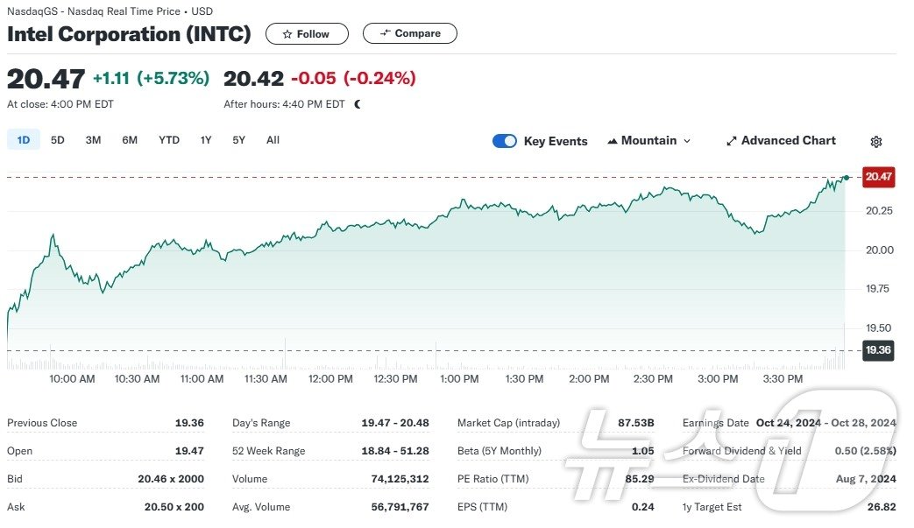This screenshot has height=528, width=914.
Task: Expand the Mountain chart type dropdown
Action: 686,141
